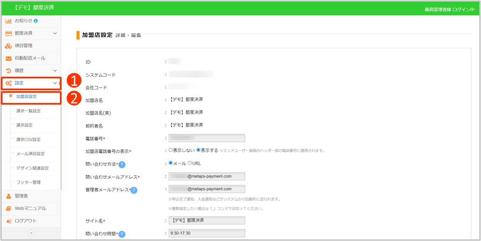481x241 pixels.
Task: Click the サイト名 input field
Action: pos(207,220)
